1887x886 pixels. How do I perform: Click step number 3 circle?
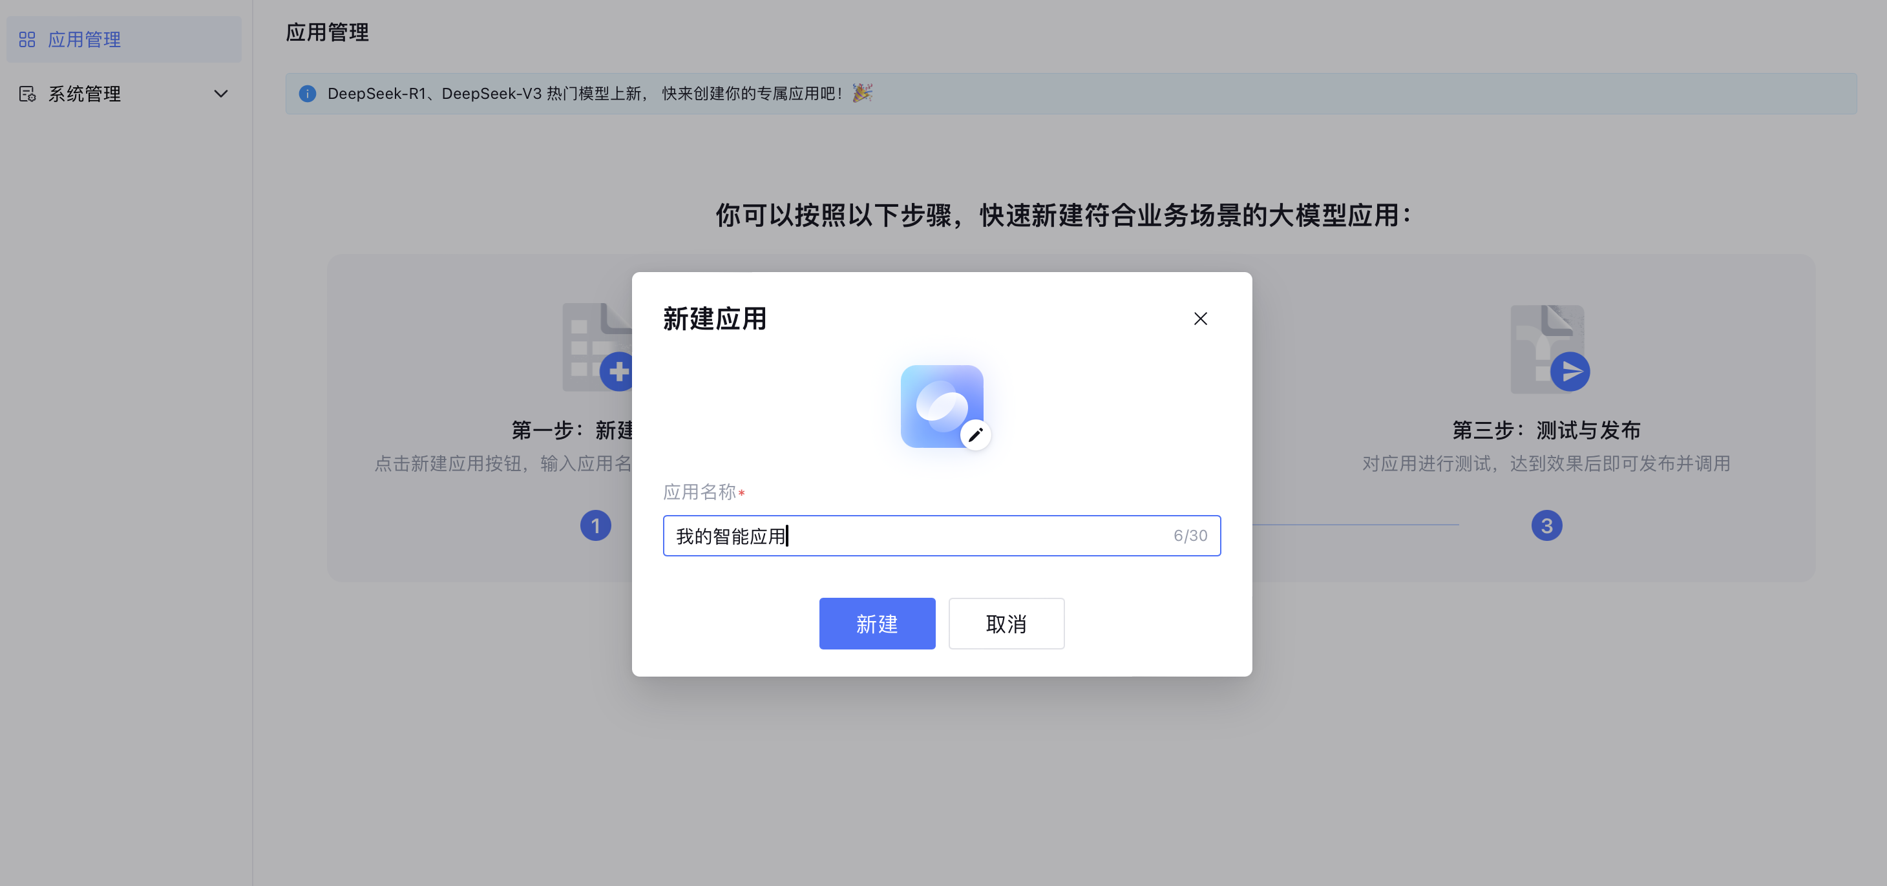point(1546,525)
